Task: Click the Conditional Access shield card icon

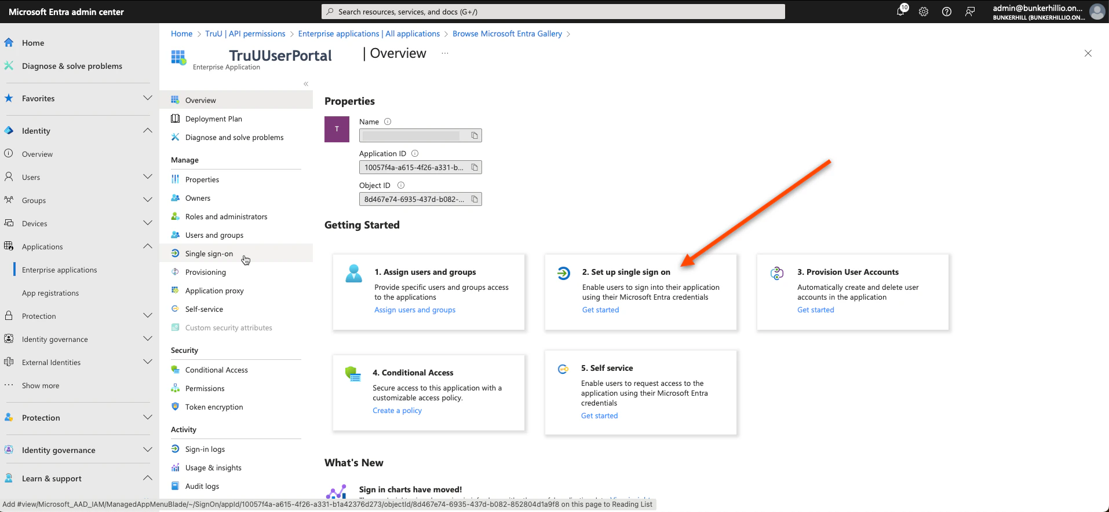Action: 353,374
